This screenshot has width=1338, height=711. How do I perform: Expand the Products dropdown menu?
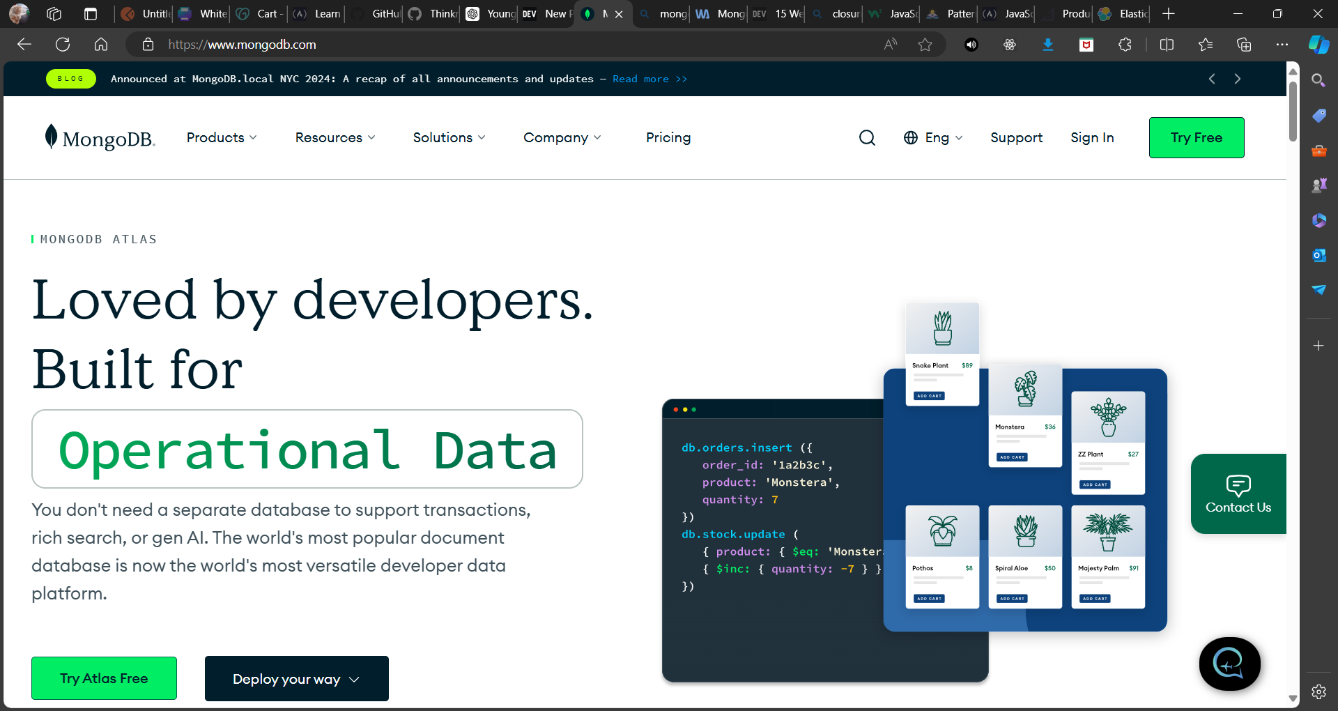tap(222, 138)
